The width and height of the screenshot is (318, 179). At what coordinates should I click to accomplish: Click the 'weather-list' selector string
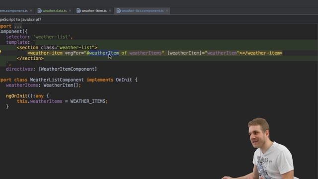pos(52,37)
